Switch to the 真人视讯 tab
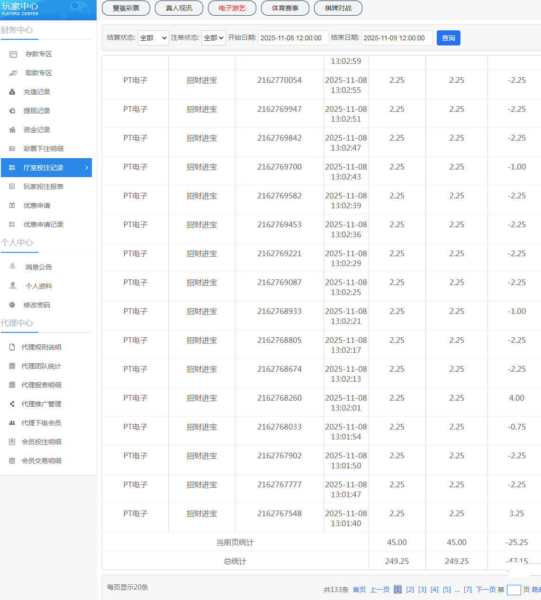Image resolution: width=541 pixels, height=600 pixels. [179, 8]
